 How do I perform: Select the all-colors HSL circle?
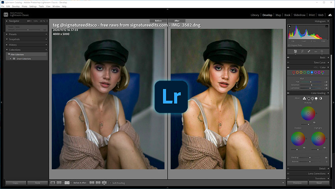pyautogui.click(x=323, y=72)
